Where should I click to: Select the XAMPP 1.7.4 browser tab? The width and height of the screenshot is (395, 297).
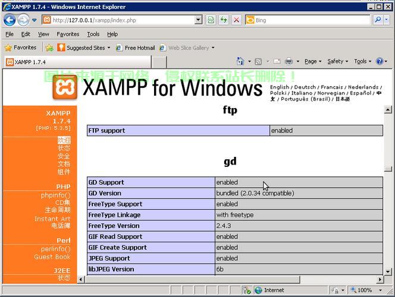coord(77,62)
